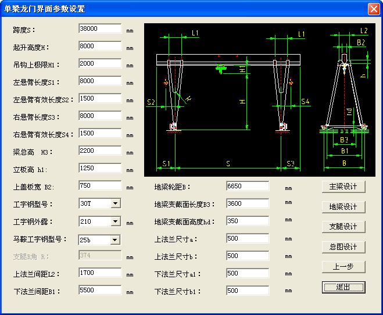Expand the 工字钢型号 30T dropdown
Screen dimensions: 383x315
click(115, 203)
